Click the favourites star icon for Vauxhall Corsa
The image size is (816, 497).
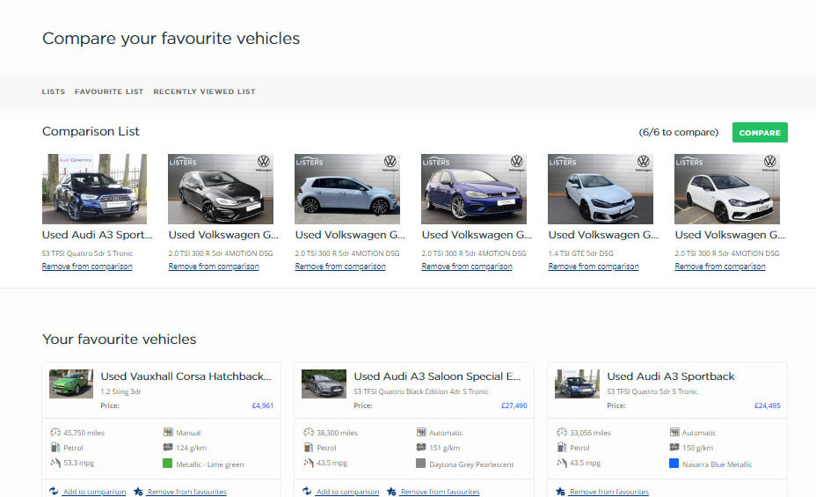138,491
